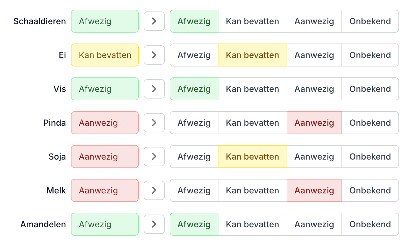The image size is (406, 246).
Task: Select "Afwezig" for Soja
Action: (x=194, y=157)
